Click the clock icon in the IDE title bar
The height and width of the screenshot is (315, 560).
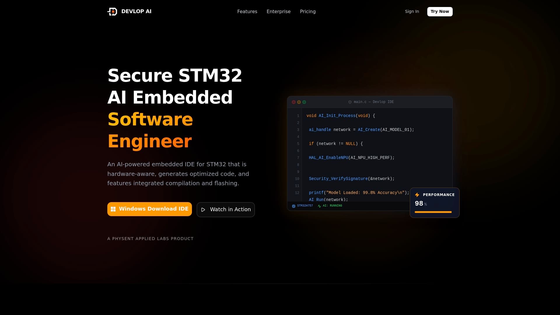click(x=350, y=102)
